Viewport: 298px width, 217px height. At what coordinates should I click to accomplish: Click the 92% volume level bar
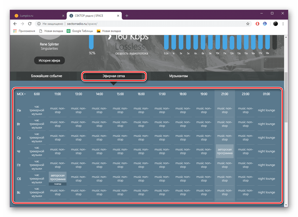[x=91, y=42]
